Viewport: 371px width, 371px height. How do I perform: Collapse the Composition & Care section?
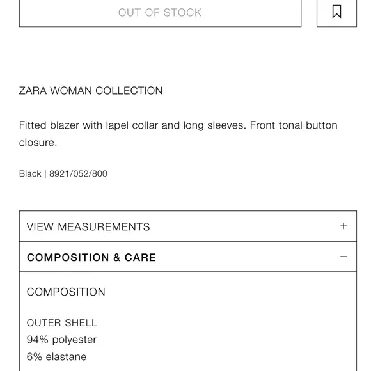188,257
